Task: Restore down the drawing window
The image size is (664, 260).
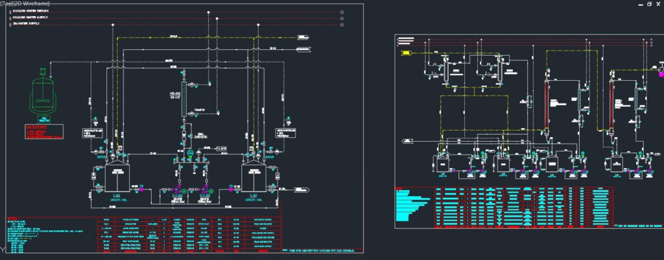Action: (x=649, y=4)
